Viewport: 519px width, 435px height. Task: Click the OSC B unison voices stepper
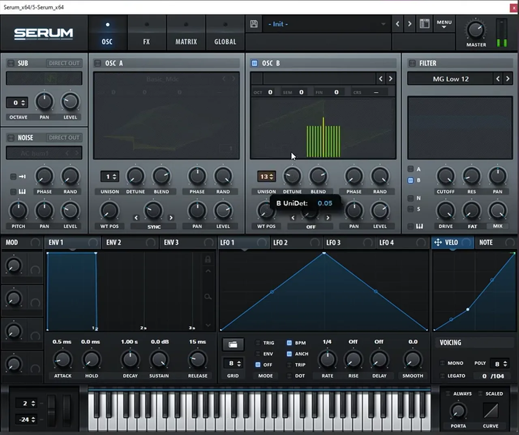tap(266, 177)
